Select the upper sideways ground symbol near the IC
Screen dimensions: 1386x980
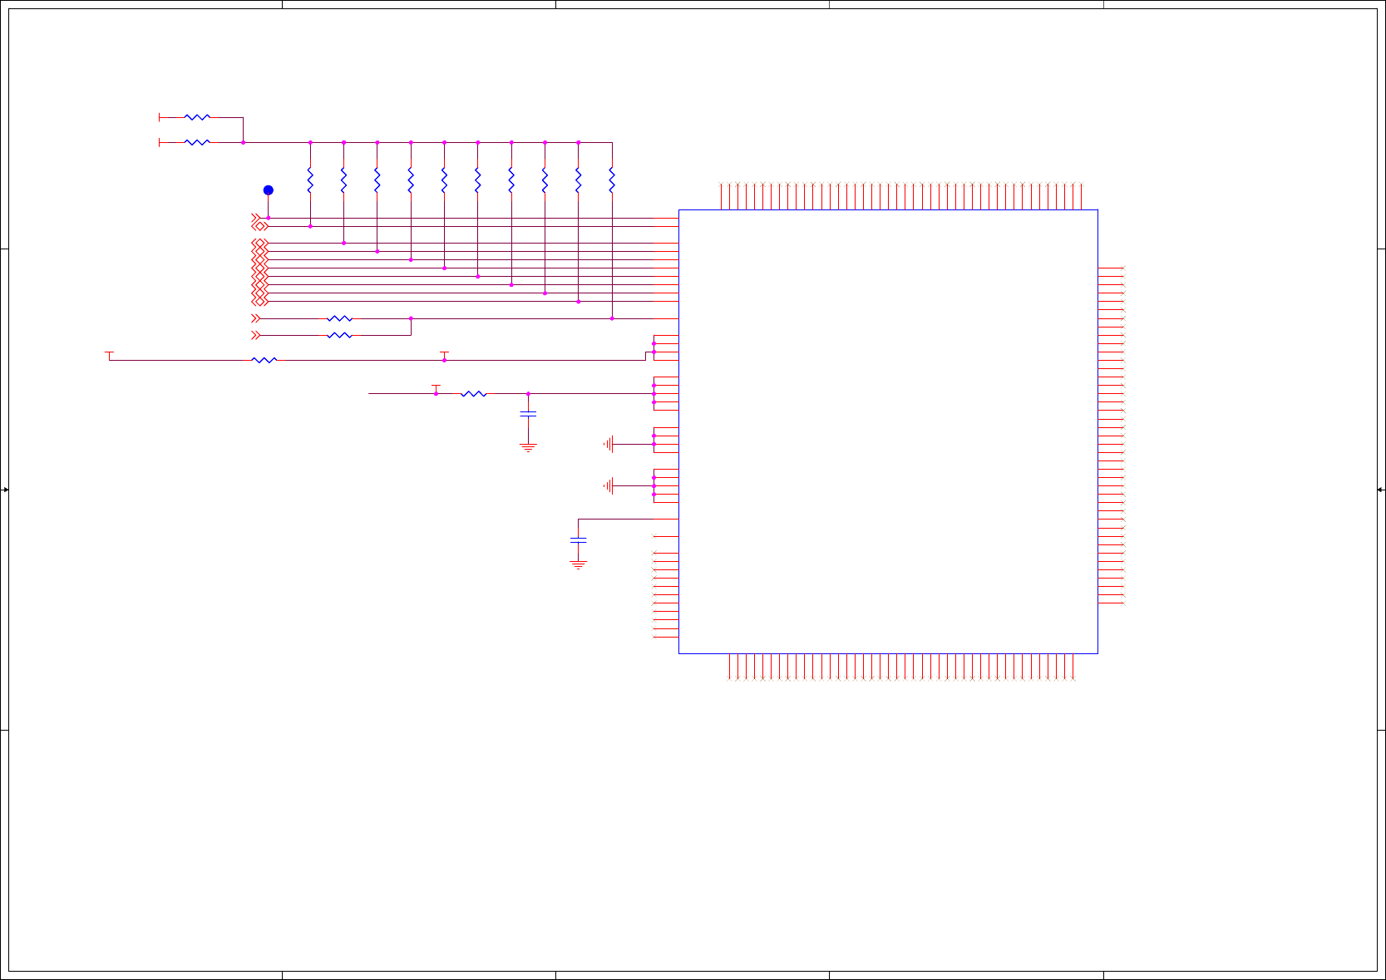coord(609,444)
